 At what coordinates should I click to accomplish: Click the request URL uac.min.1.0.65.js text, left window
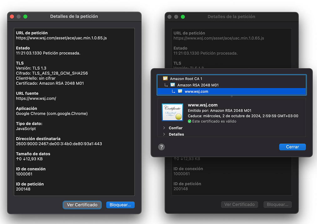61,38
